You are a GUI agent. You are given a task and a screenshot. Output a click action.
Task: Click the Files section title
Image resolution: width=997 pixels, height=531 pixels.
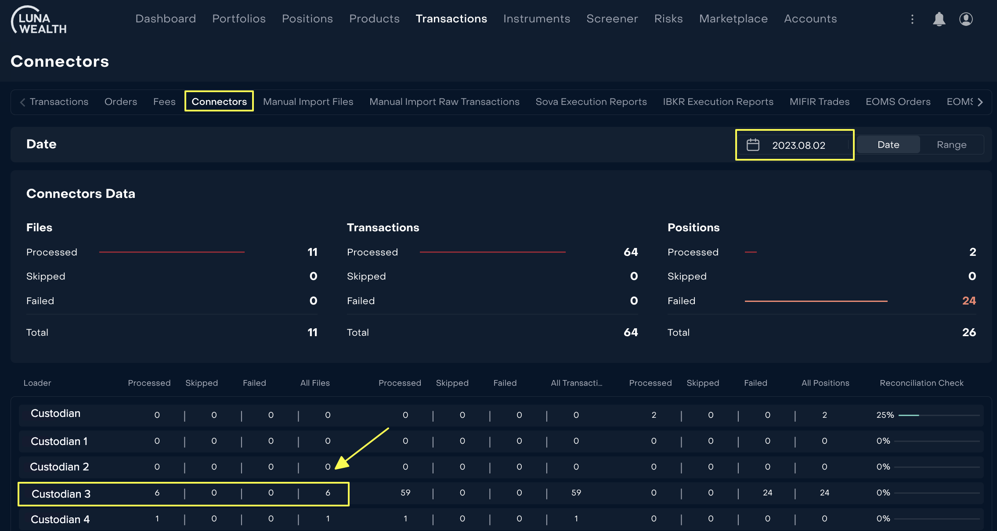39,227
